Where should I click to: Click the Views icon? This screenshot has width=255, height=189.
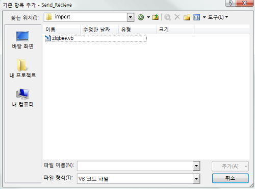[197, 17]
